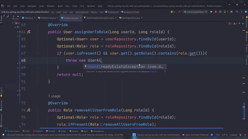Screen dimensions: 248x139
Task: Open Version Control tool window
Action: pos(12,131)
